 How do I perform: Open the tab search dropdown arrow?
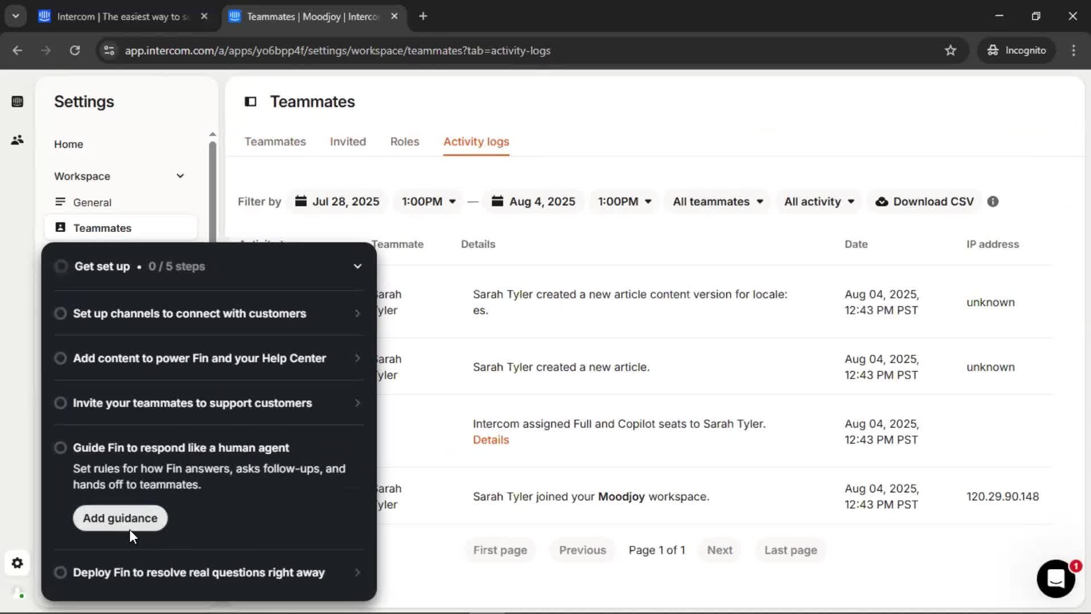(16, 16)
